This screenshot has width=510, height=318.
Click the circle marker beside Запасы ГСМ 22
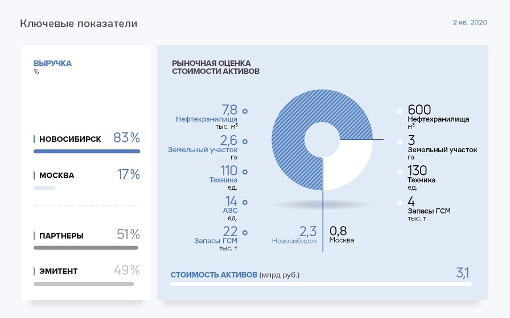point(245,232)
